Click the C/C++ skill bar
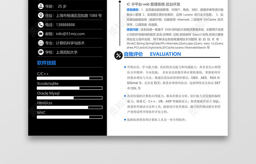The height and width of the screenshot is (164, 256). pyautogui.click(x=69, y=78)
